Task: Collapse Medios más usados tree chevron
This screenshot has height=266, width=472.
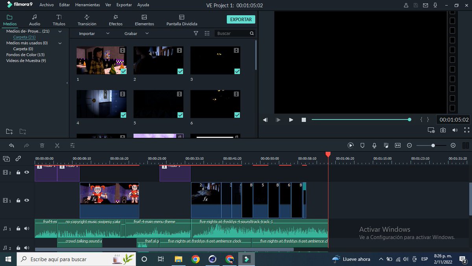Action: click(x=60, y=43)
